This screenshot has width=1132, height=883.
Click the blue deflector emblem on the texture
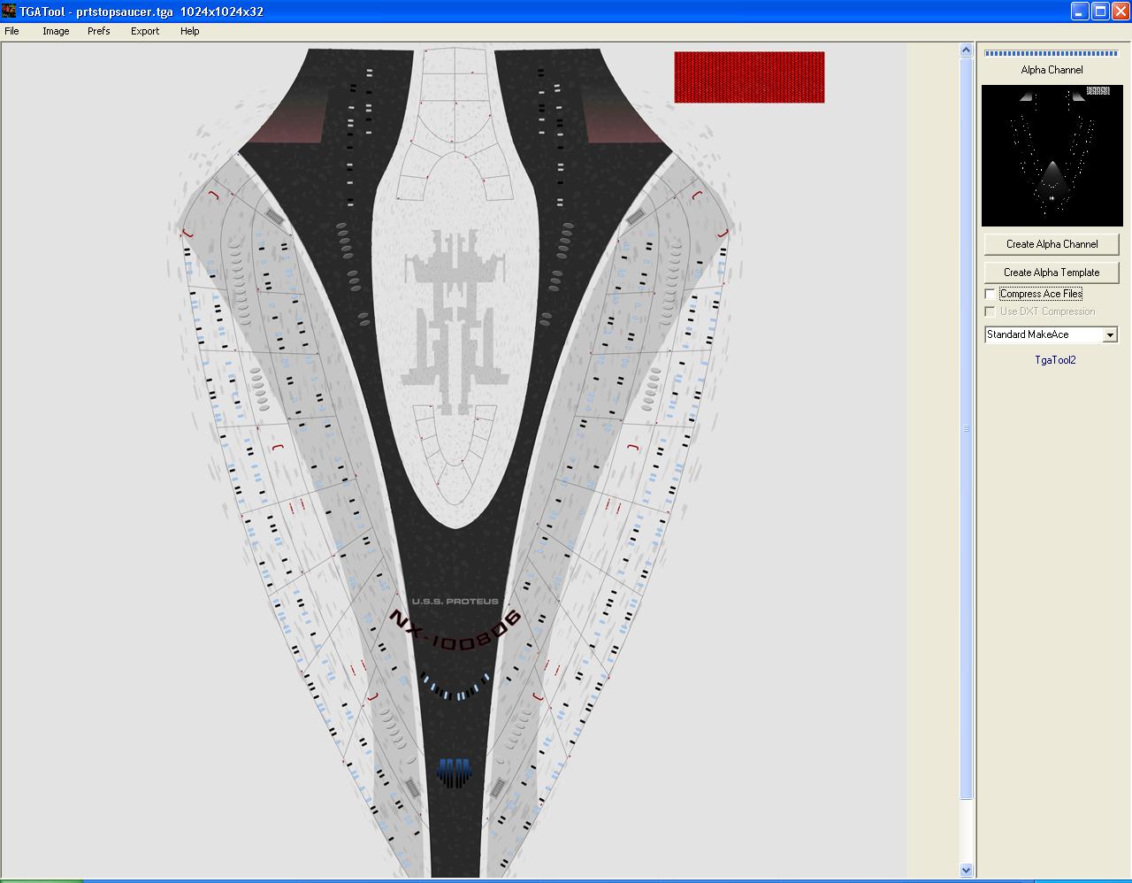(454, 772)
